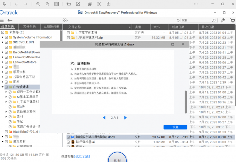Image resolution: width=236 pixels, height=162 pixels.
Task: Click the zoom in magnifier icon
Action: point(38,4)
